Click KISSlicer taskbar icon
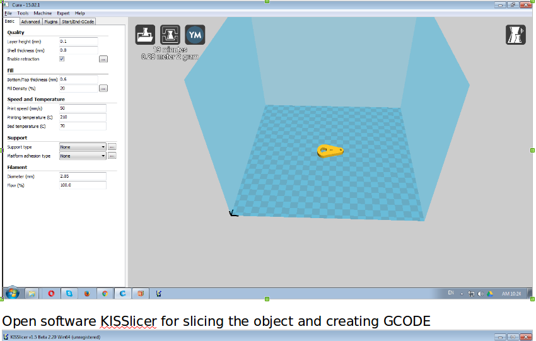This screenshot has height=341, width=536. coord(159,294)
